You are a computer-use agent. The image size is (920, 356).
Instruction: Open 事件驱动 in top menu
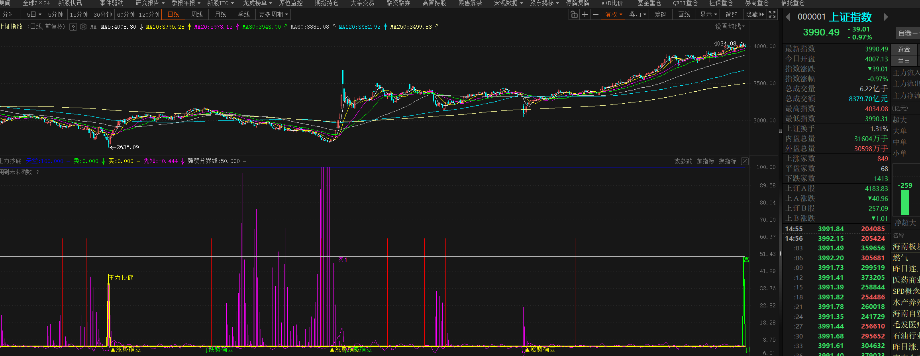pyautogui.click(x=112, y=3)
